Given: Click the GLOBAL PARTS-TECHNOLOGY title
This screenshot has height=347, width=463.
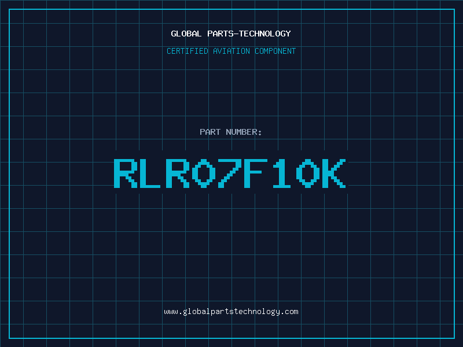Looking at the screenshot, I should [231, 34].
